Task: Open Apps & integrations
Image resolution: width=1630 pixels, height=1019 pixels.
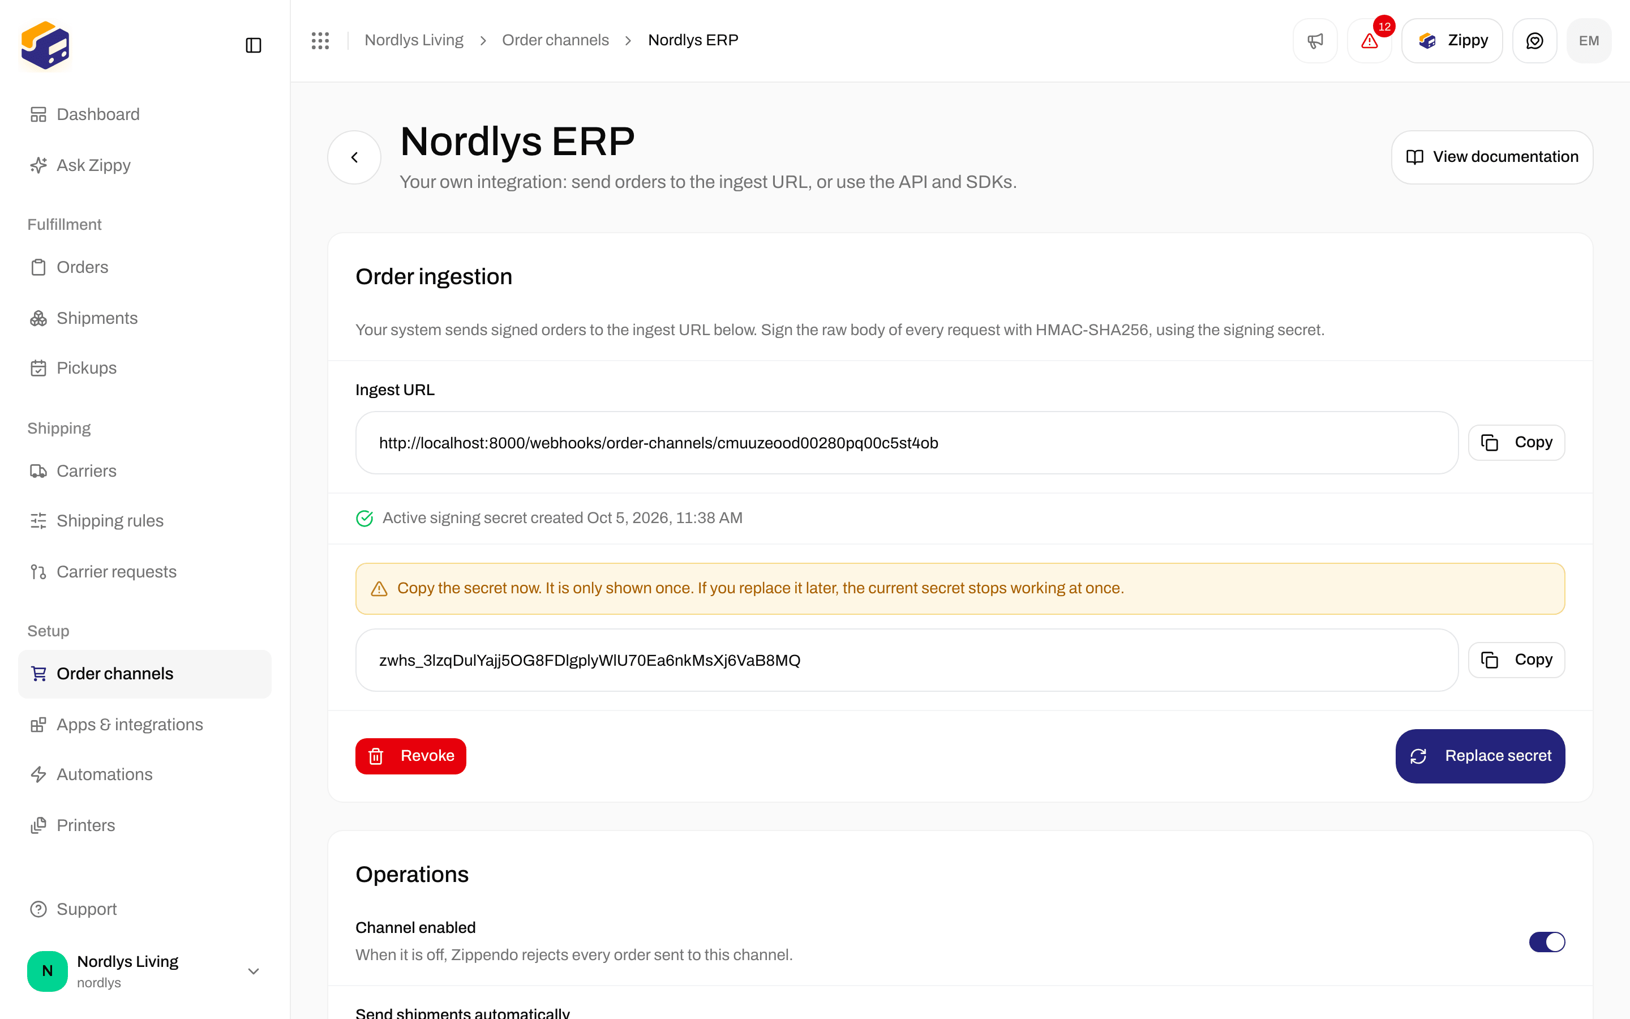Action: point(145,725)
